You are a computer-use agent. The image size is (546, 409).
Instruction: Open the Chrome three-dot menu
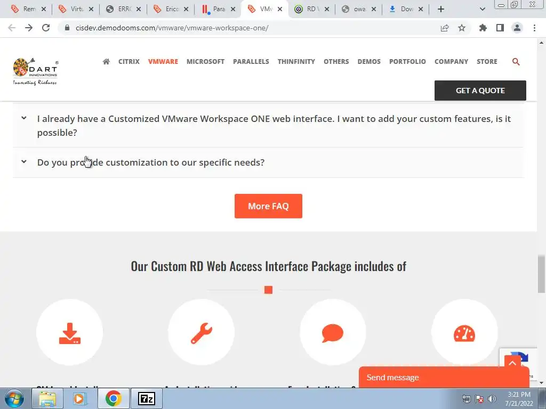(534, 28)
